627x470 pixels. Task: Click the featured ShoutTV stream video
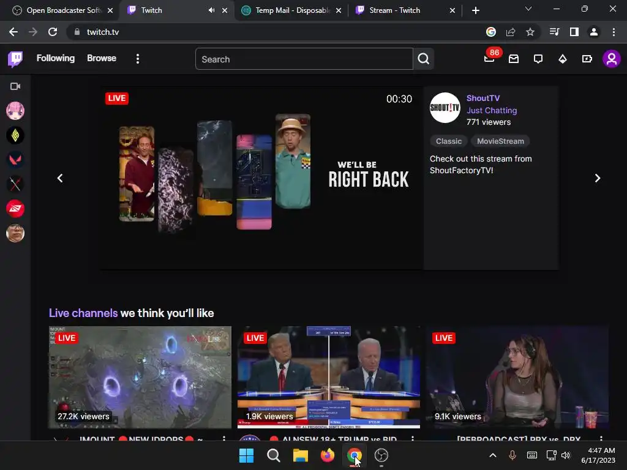[x=262, y=178]
